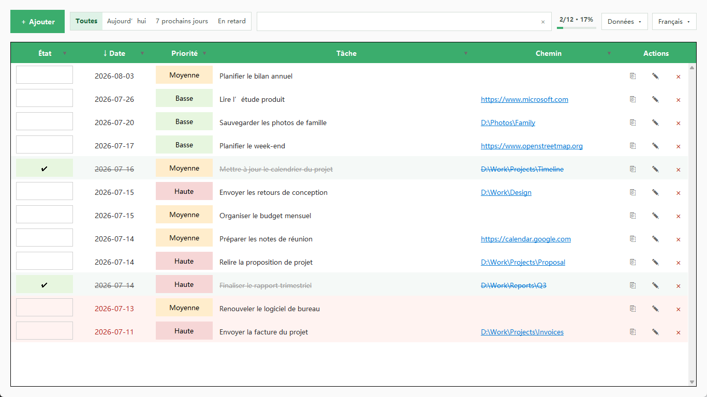Open the Date column filter arrow
The image size is (707, 397).
click(142, 53)
